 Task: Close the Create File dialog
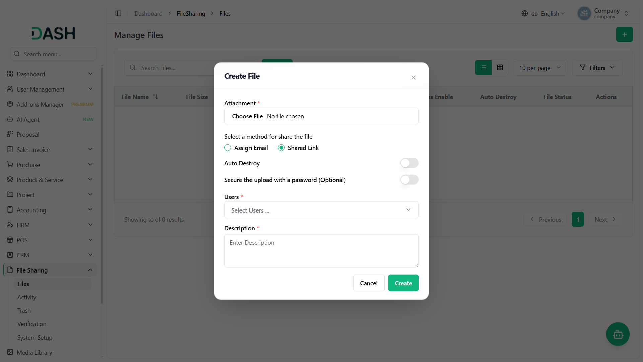click(x=414, y=77)
